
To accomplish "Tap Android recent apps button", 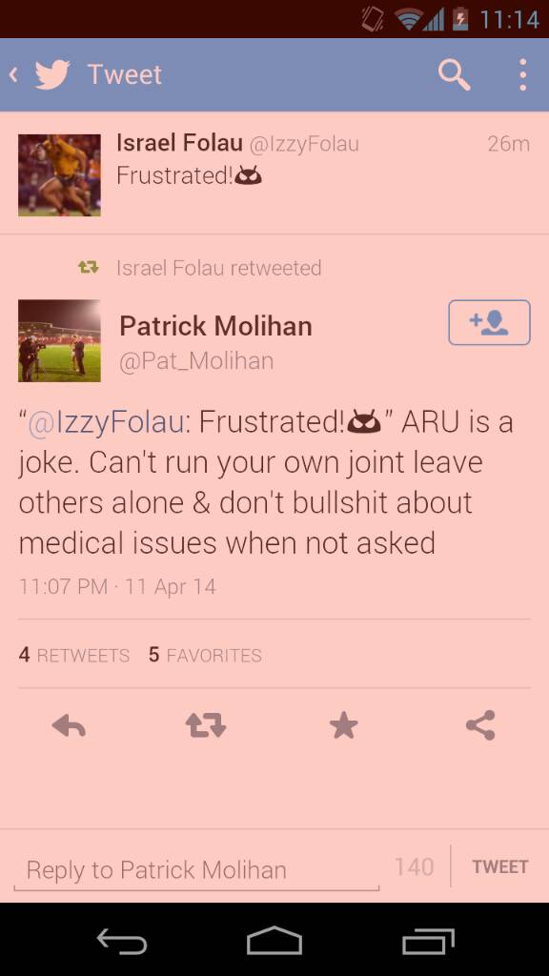I will click(428, 941).
